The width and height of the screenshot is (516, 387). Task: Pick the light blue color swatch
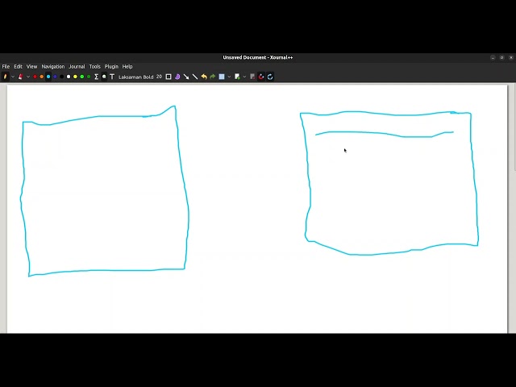point(48,77)
